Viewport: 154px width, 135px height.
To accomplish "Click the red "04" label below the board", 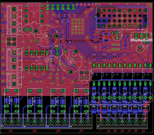I will click(x=81, y=131).
